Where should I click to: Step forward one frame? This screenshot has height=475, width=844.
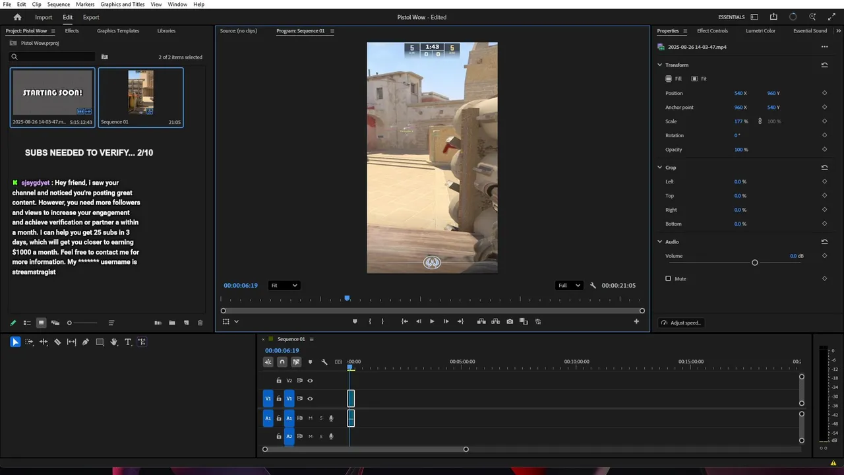point(446,321)
